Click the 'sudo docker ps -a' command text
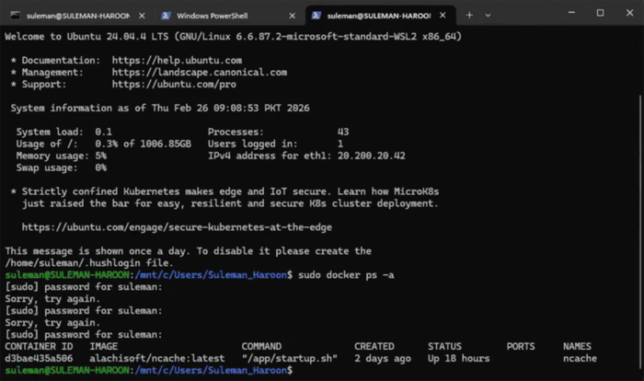 pos(346,275)
